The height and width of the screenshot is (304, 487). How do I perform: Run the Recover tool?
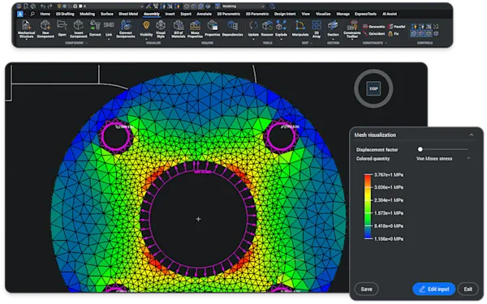coord(267,28)
